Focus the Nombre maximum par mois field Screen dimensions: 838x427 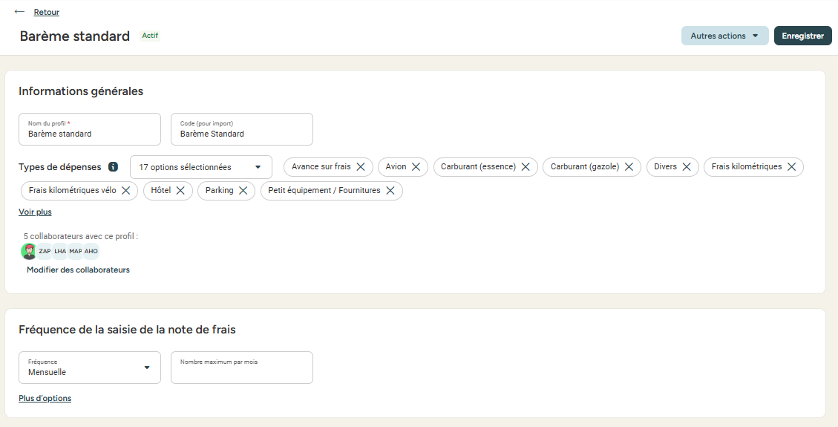pyautogui.click(x=241, y=368)
